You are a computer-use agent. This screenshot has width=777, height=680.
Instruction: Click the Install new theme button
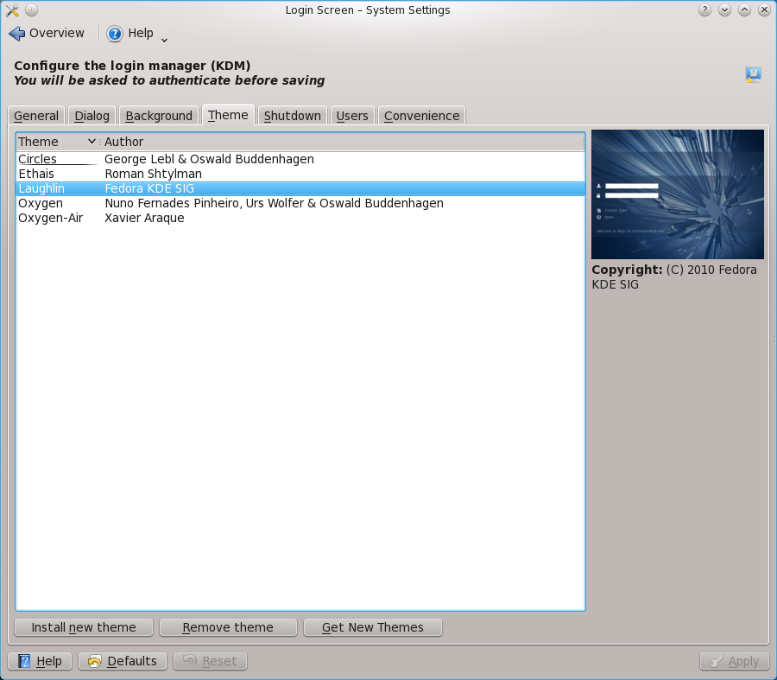[x=84, y=627]
